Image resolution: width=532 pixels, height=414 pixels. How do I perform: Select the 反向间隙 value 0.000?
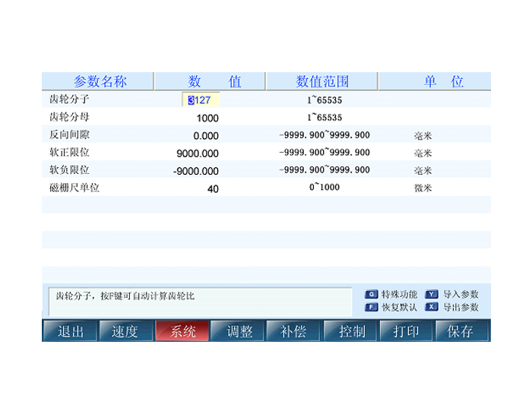point(205,136)
